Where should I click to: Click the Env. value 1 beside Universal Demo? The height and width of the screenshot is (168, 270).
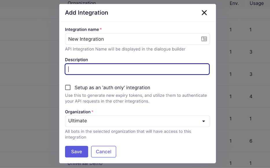pos(230,163)
